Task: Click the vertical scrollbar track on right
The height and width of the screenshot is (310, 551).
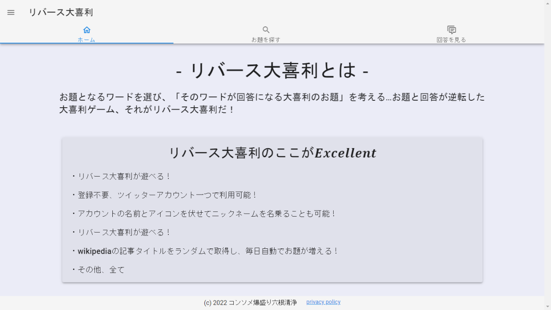Action: (548, 172)
